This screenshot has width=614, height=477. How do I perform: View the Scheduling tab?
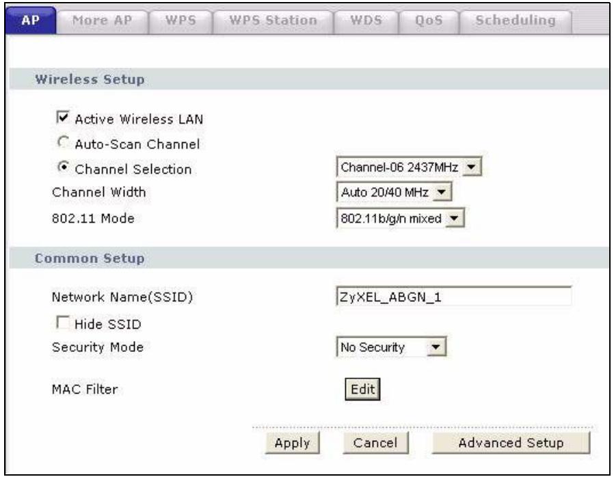pyautogui.click(x=516, y=21)
